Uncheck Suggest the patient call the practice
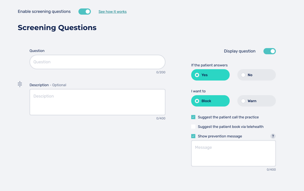This screenshot has height=191, width=304. coord(193,117)
